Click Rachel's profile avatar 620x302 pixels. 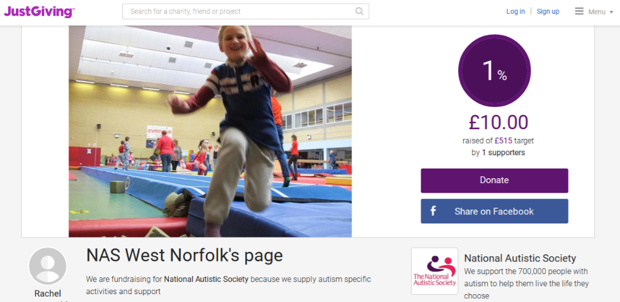[x=48, y=266]
